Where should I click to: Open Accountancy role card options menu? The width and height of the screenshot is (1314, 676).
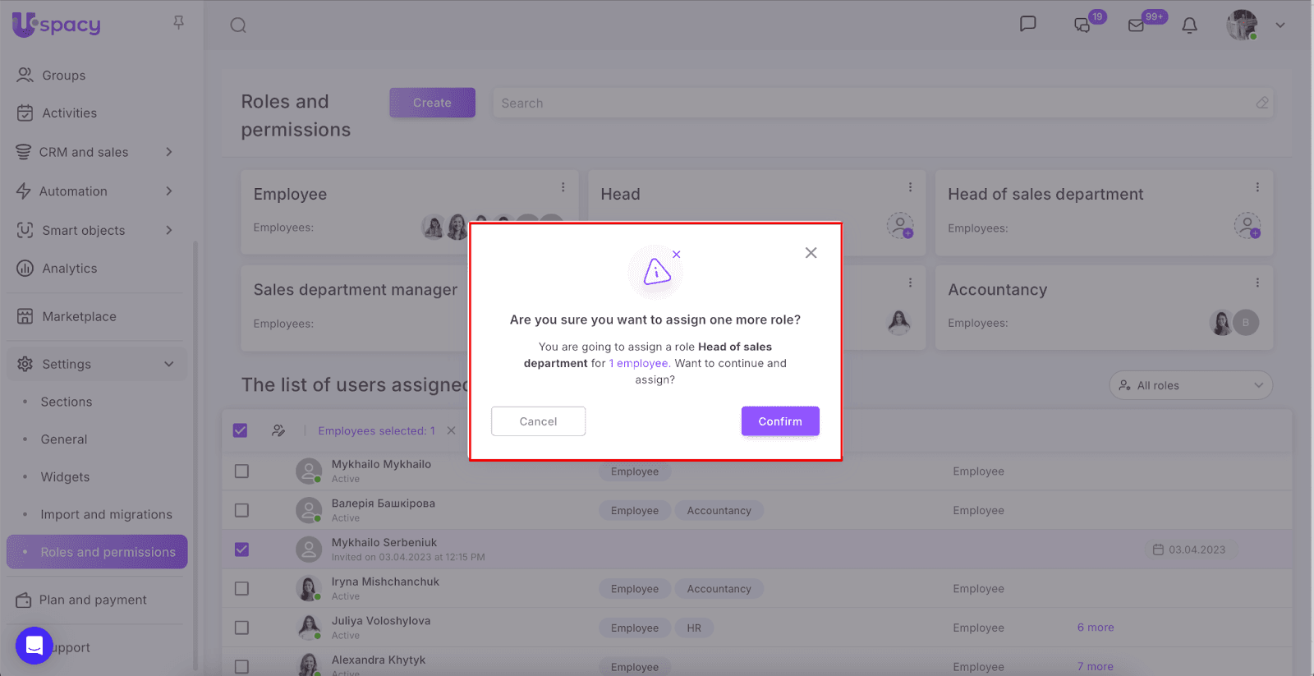tap(1257, 283)
